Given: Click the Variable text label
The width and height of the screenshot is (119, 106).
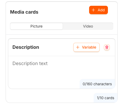Looking at the screenshot, I should (x=89, y=47).
